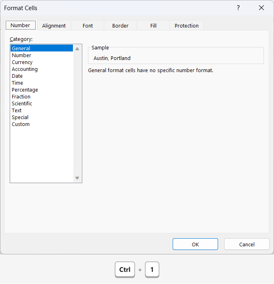The width and height of the screenshot is (274, 284).
Task: Click the Austin, Portland sample text
Action: (112, 58)
